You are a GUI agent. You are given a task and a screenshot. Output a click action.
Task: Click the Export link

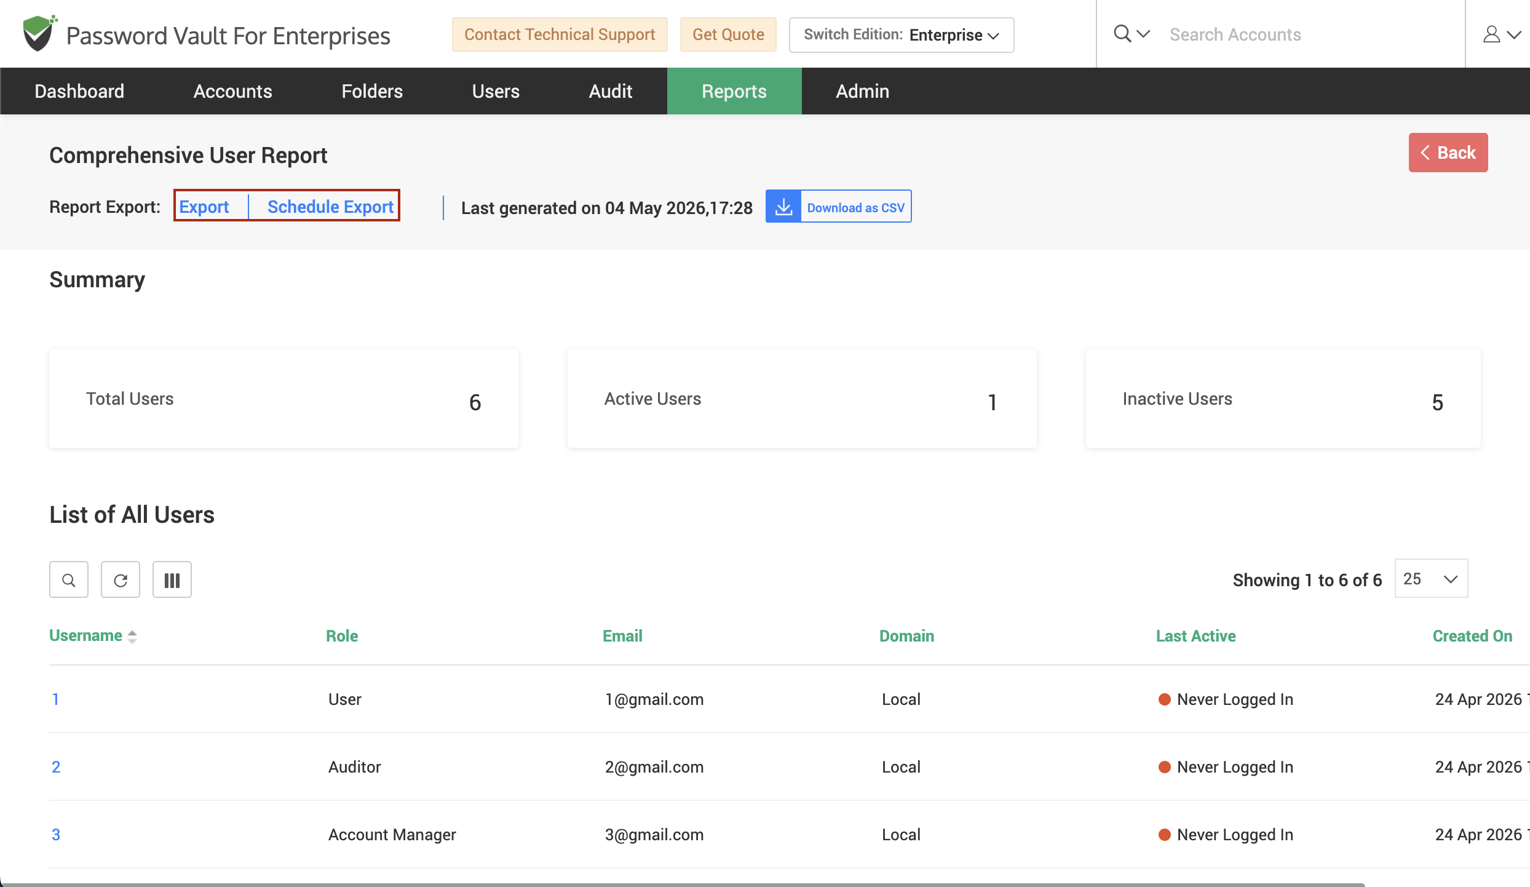[x=204, y=207]
